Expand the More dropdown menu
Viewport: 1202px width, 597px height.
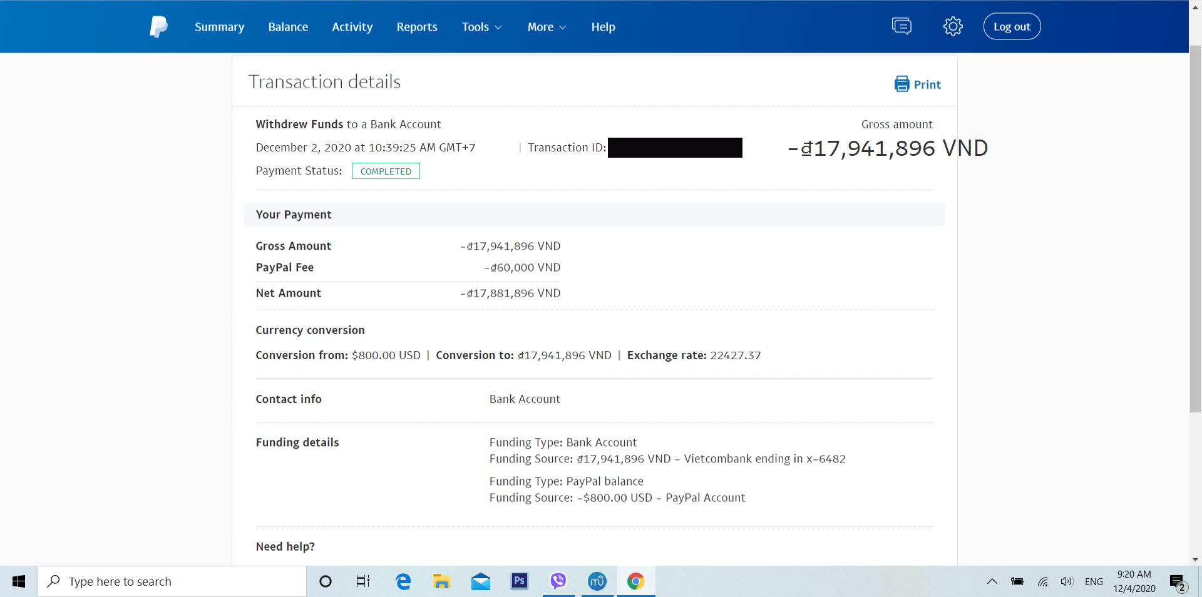[x=547, y=27]
